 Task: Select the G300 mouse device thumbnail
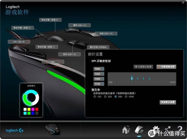[x=53, y=130]
